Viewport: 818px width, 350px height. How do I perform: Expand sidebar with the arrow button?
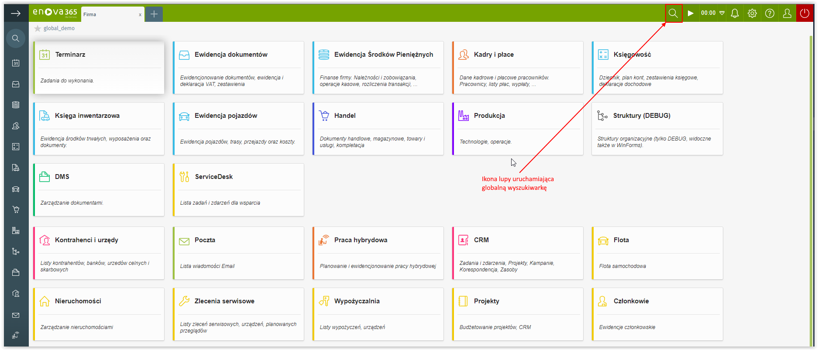(x=16, y=14)
